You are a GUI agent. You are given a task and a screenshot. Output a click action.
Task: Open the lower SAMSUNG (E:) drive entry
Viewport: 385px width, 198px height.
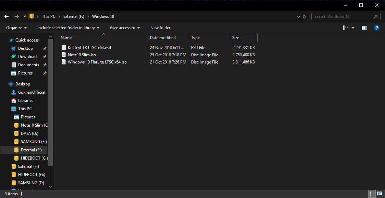click(31, 183)
